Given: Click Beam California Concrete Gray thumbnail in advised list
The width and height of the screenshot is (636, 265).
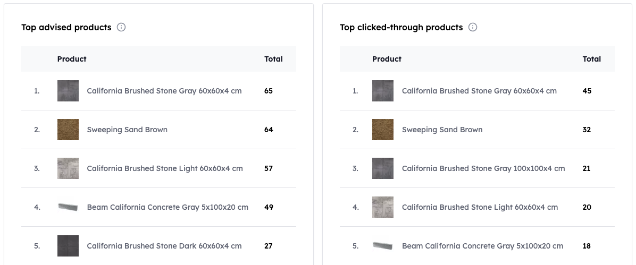Looking at the screenshot, I should 68,207.
